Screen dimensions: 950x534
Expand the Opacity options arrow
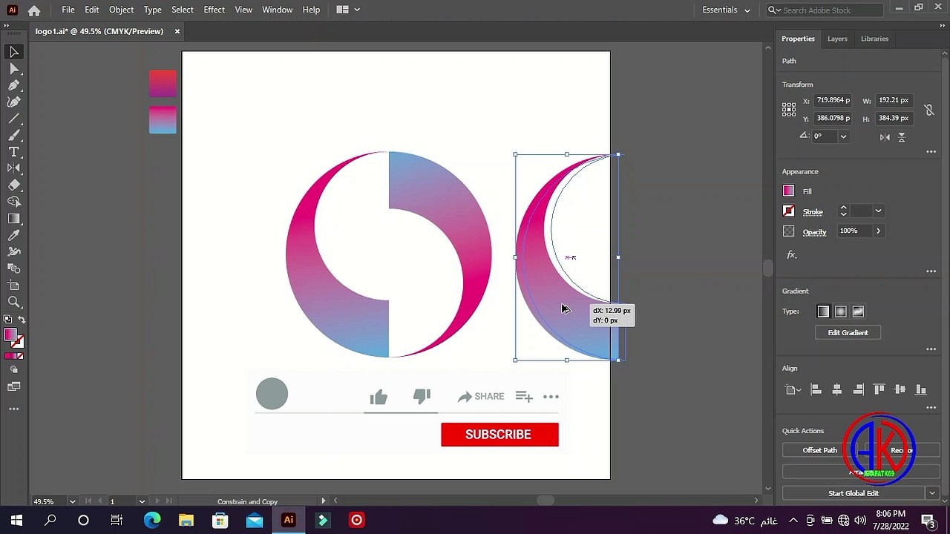[878, 231]
